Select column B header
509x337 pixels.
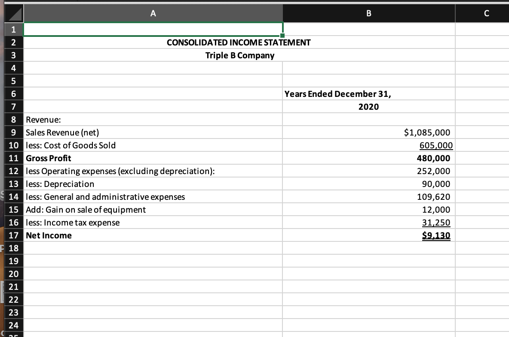(368, 13)
